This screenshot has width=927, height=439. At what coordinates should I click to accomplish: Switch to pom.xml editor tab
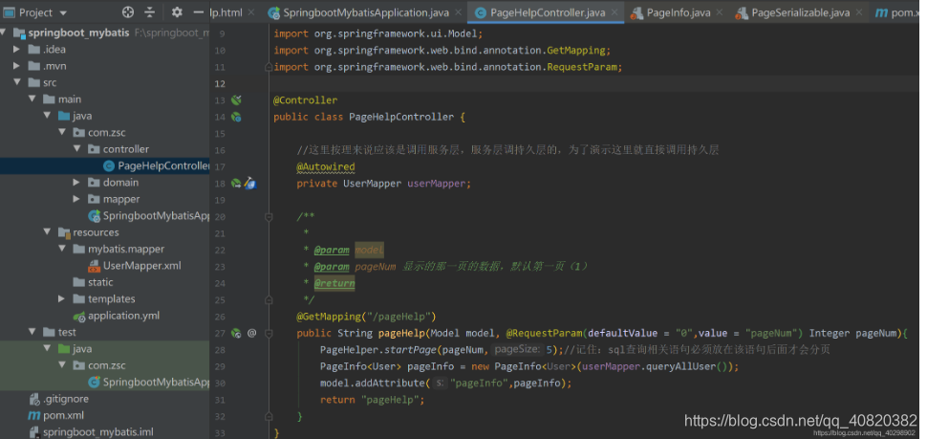point(897,12)
